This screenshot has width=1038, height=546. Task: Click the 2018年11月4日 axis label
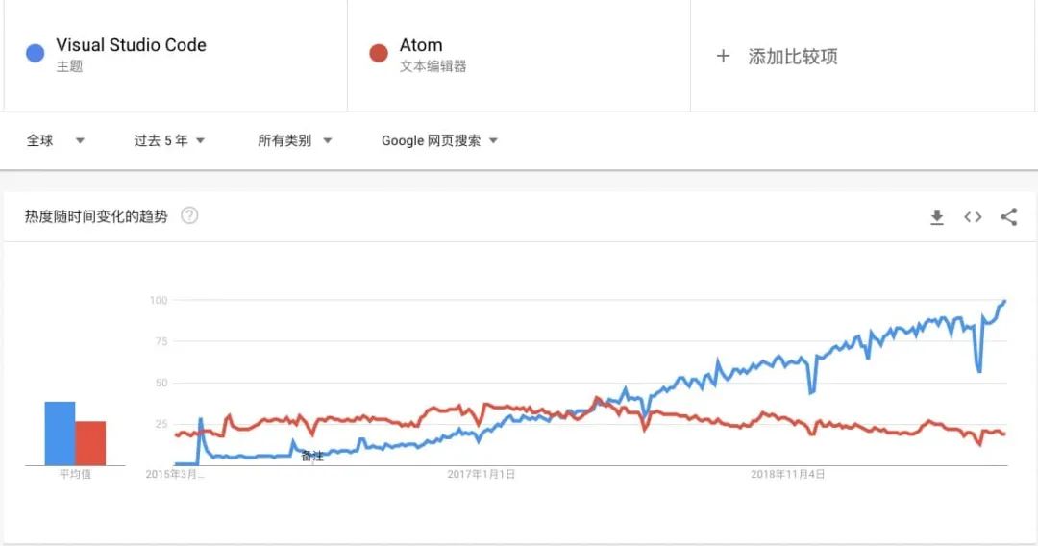click(x=787, y=474)
